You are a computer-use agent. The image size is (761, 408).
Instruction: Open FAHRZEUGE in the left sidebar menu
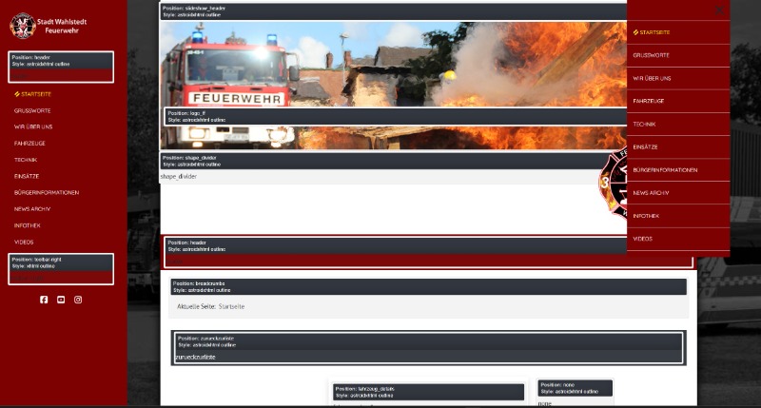29,144
